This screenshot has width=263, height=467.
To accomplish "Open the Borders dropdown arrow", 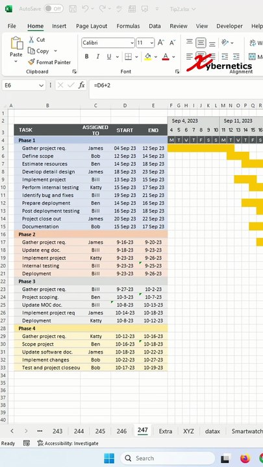I will coord(136,56).
